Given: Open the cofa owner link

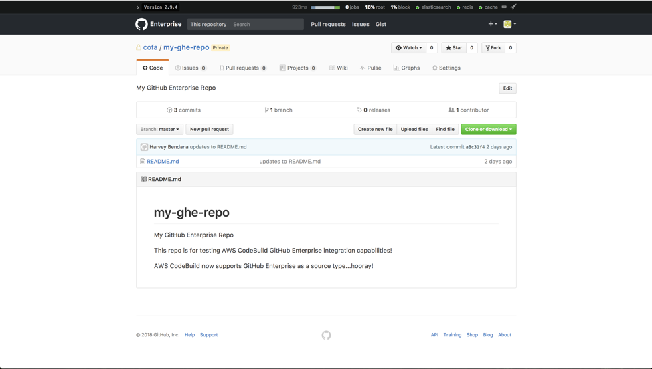Looking at the screenshot, I should [x=150, y=47].
